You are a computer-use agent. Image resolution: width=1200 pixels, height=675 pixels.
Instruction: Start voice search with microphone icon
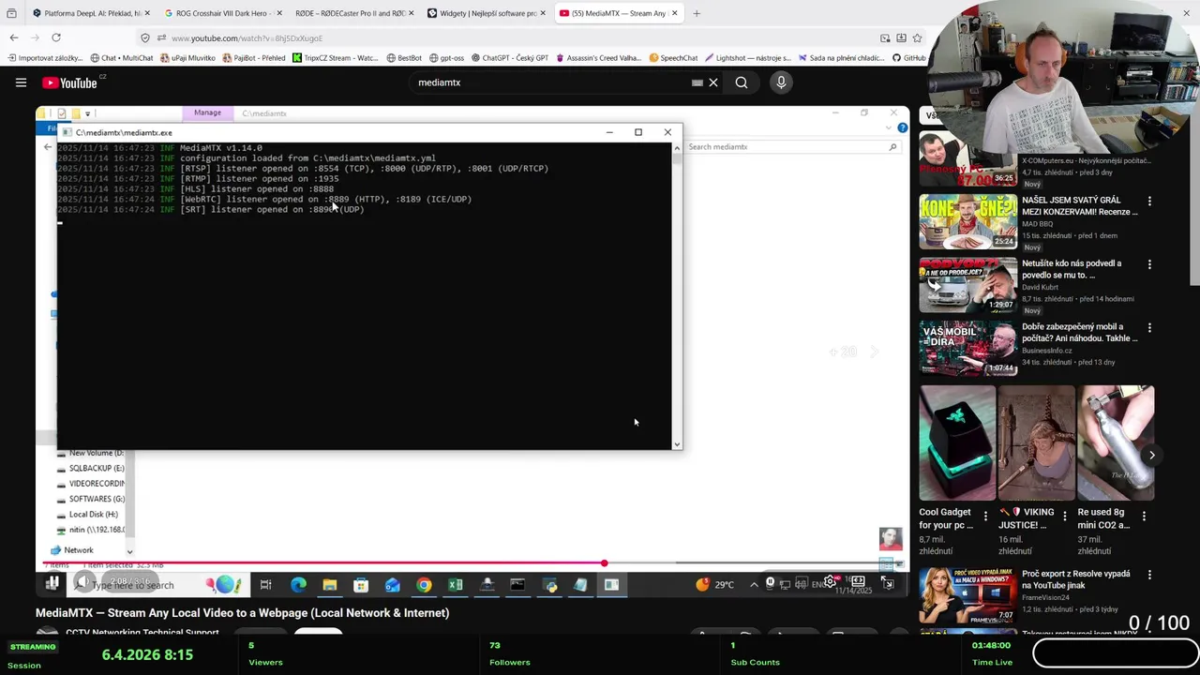click(781, 82)
